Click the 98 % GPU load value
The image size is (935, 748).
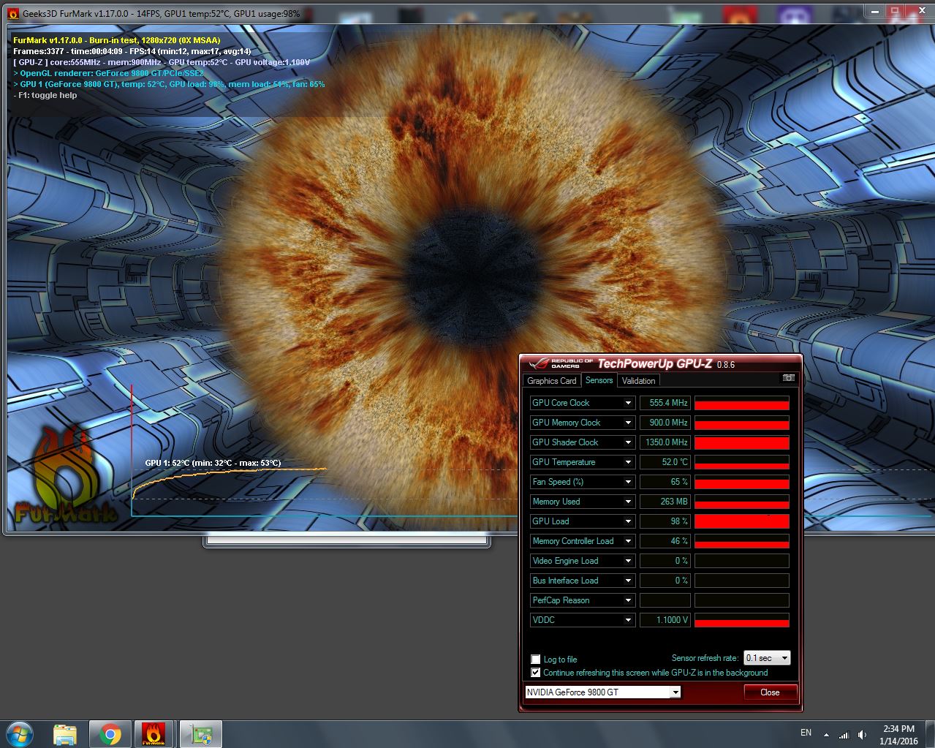(665, 521)
